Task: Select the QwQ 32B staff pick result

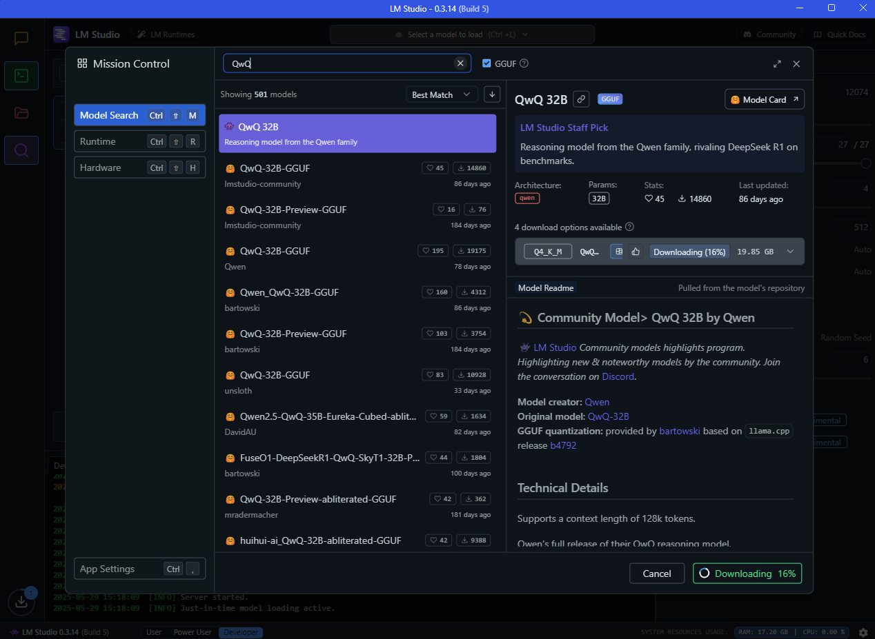Action: 357,134
